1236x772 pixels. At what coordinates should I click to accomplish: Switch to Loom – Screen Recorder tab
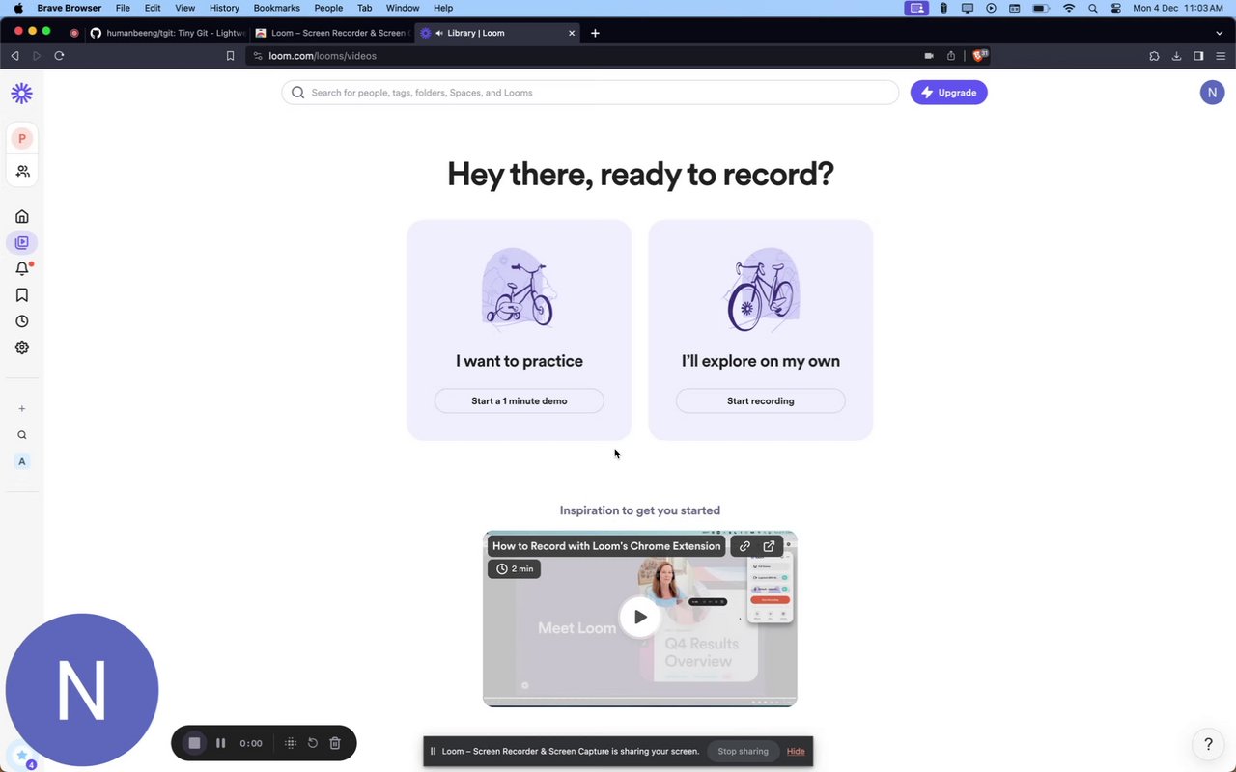coord(331,33)
